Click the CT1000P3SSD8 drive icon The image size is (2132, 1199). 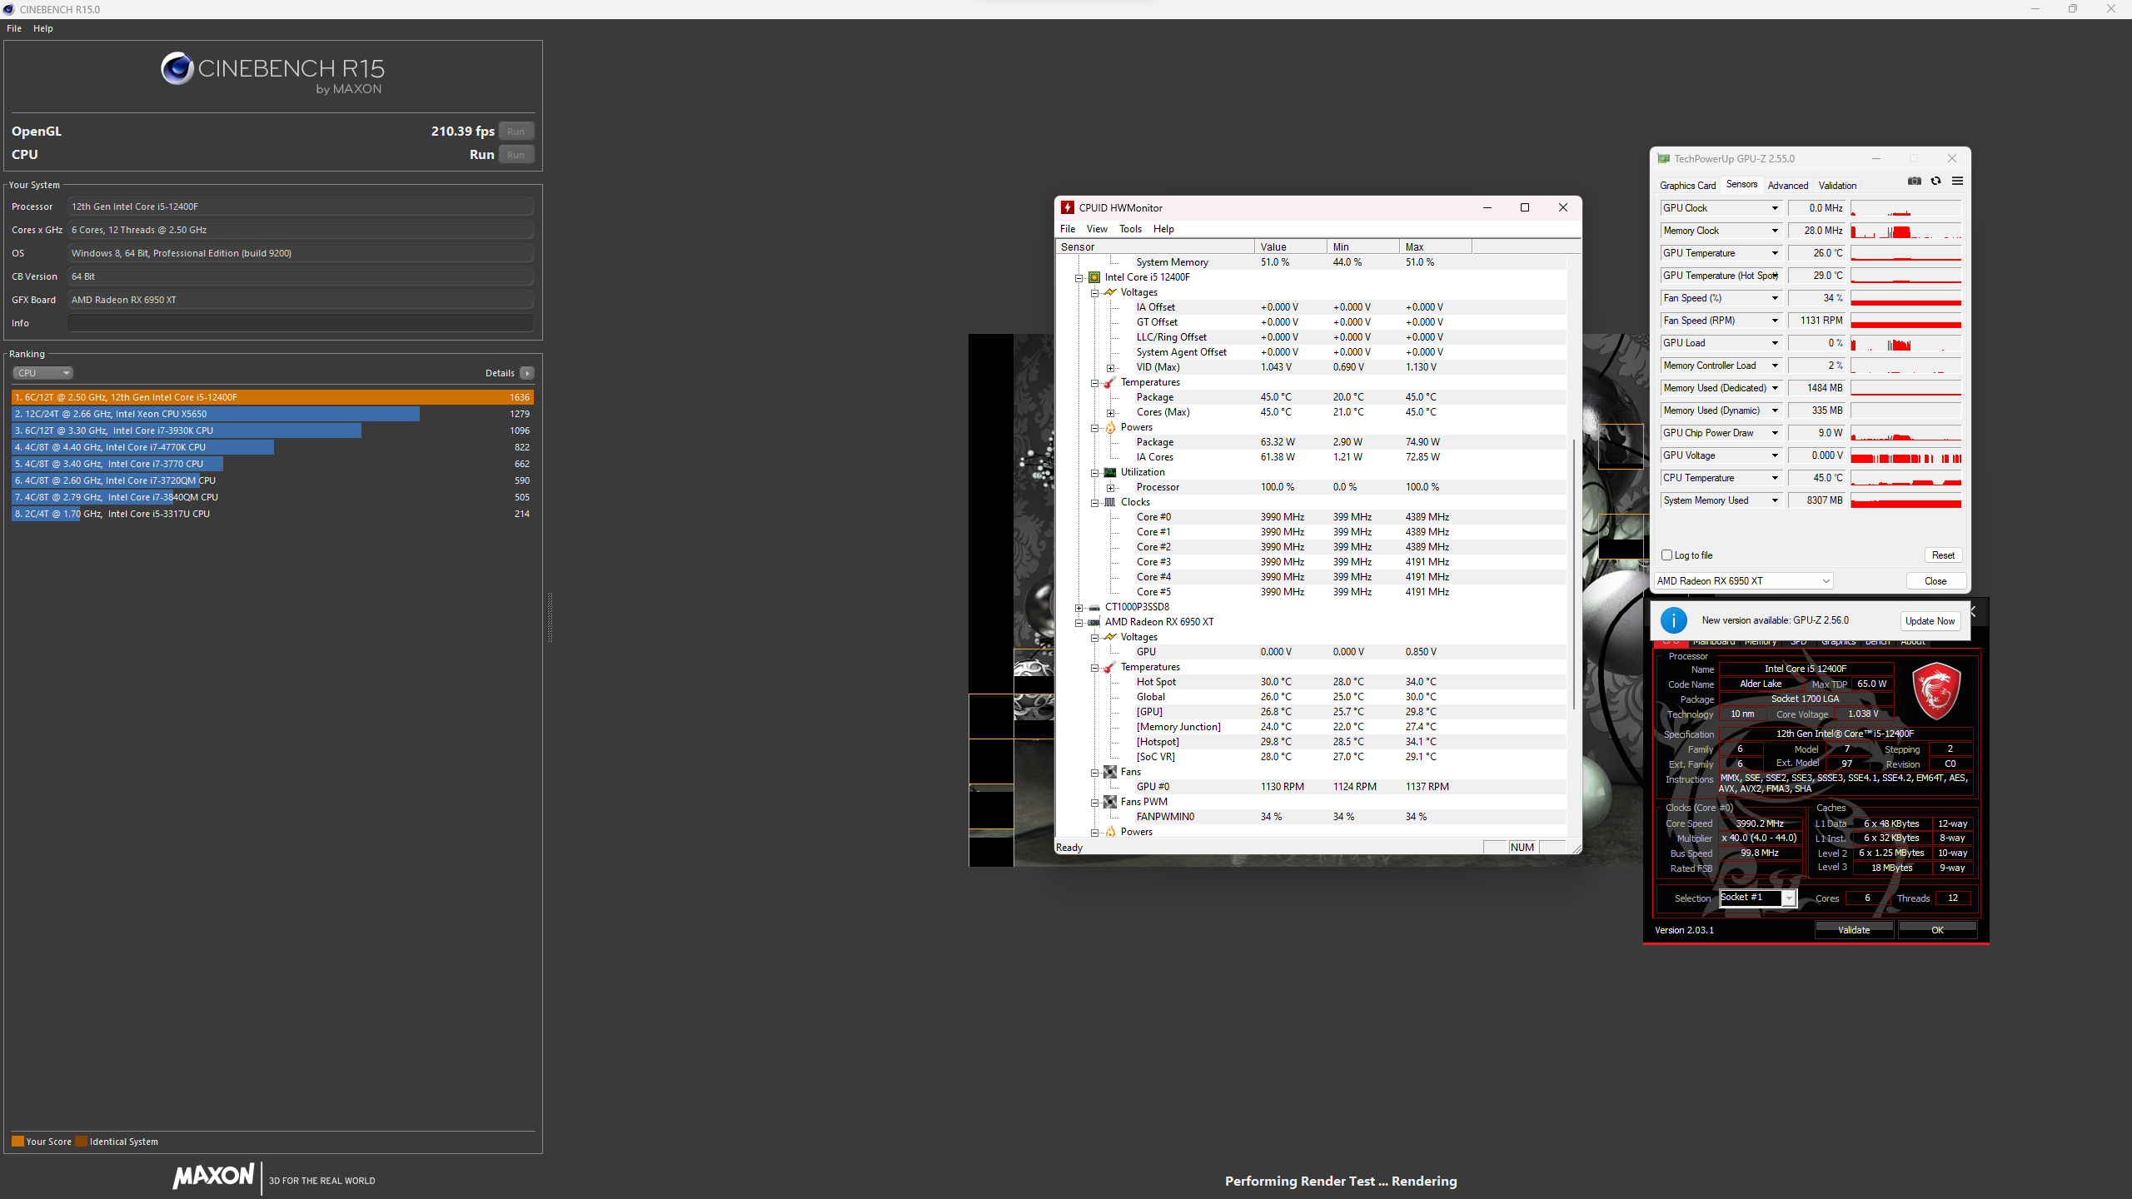click(x=1094, y=607)
